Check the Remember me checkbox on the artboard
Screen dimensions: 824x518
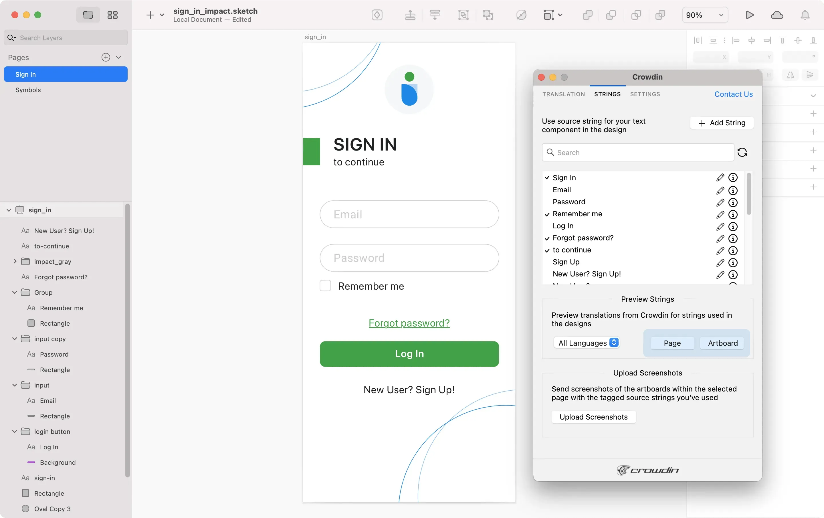click(325, 286)
